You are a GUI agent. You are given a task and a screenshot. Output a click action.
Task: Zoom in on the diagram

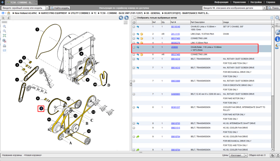pyautogui.click(x=4, y=26)
